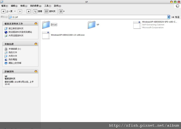Screen dimensions: 181x129
Task: Open 共用文件 location
Action: tap(13, 56)
